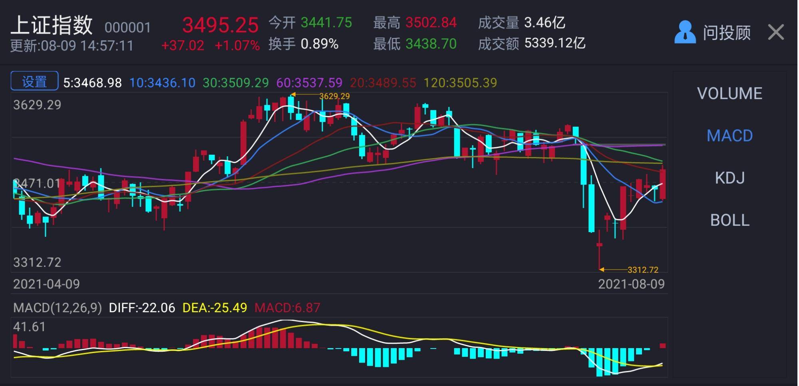This screenshot has height=386, width=799.
Task: Switch indicator to VOLUME
Action: click(729, 93)
